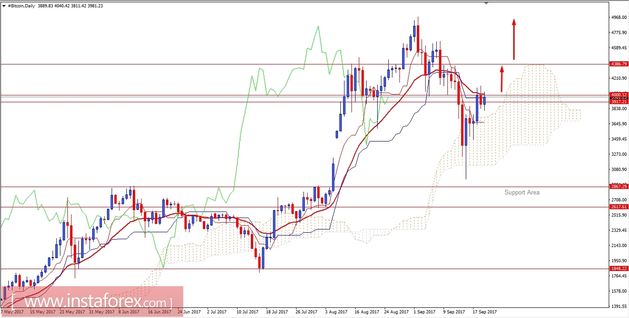
Task: Click the 23 May 2017 date label
Action: point(71,312)
